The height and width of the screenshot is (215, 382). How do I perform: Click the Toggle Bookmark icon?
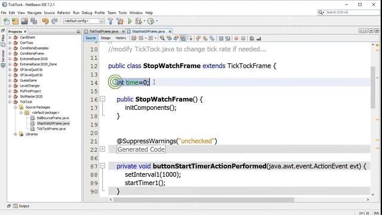point(212,38)
